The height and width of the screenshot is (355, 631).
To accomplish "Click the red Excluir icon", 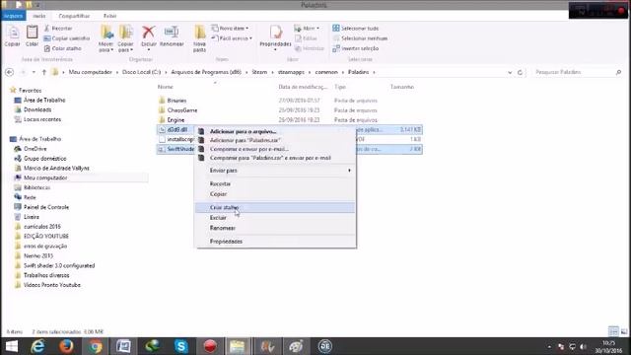I will coord(149,33).
